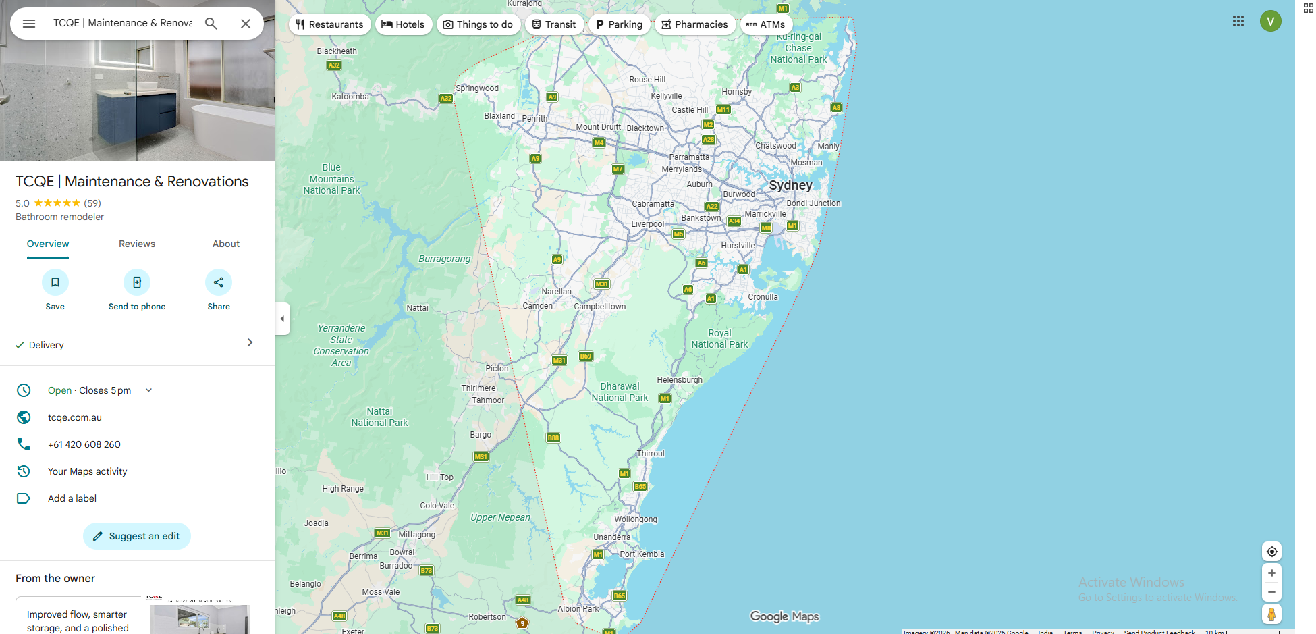Image resolution: width=1316 pixels, height=634 pixels.
Task: Click the globe website icon
Action: 24,417
